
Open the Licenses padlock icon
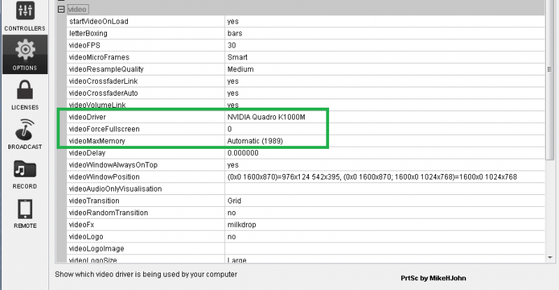[x=25, y=90]
